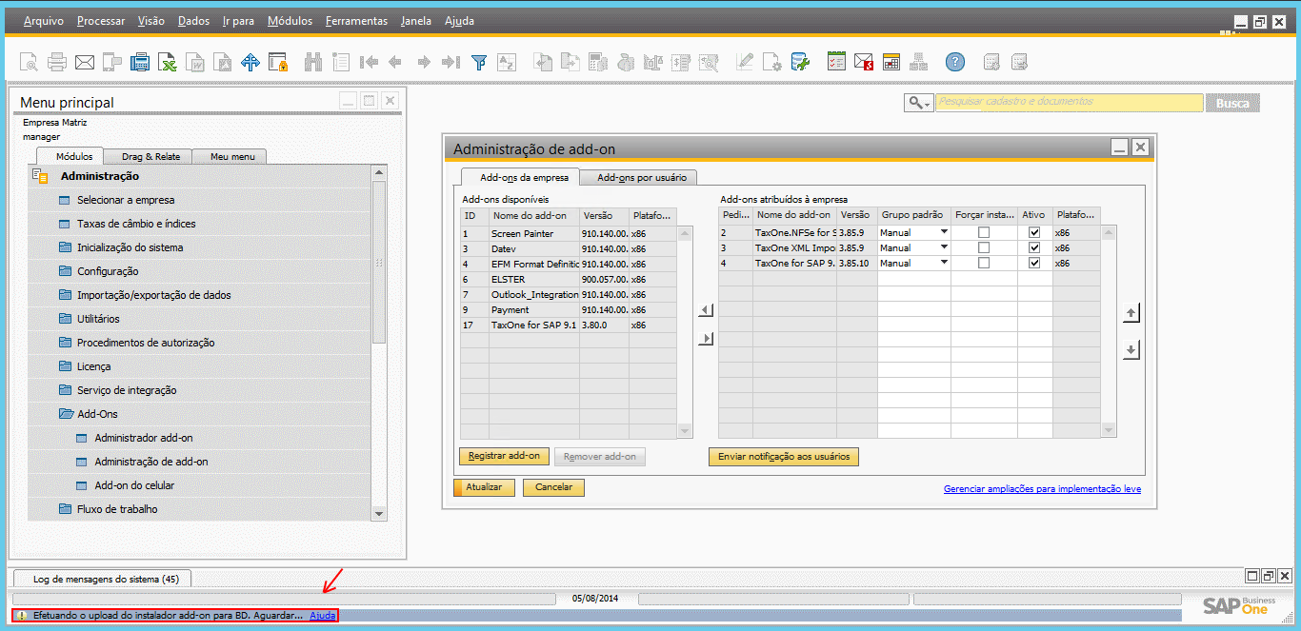Image resolution: width=1301 pixels, height=631 pixels.
Task: Export to Microsoft Excel icon
Action: (168, 63)
